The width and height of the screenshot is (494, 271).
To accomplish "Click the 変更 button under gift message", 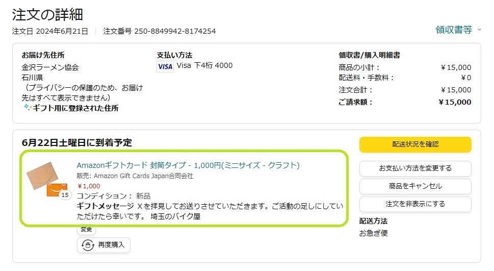I will point(86,230).
